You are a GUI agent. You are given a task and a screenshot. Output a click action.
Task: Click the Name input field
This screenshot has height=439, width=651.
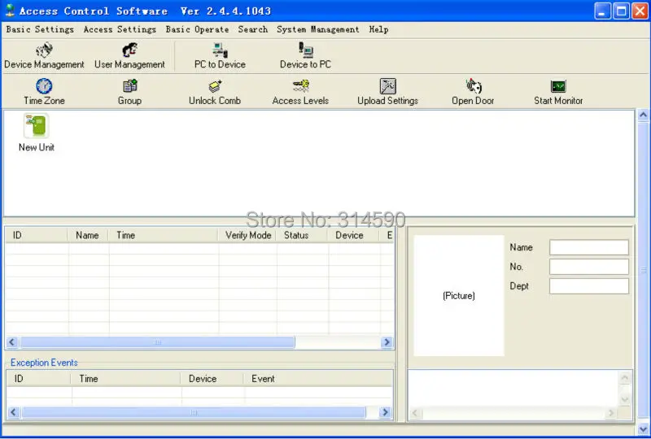(588, 247)
